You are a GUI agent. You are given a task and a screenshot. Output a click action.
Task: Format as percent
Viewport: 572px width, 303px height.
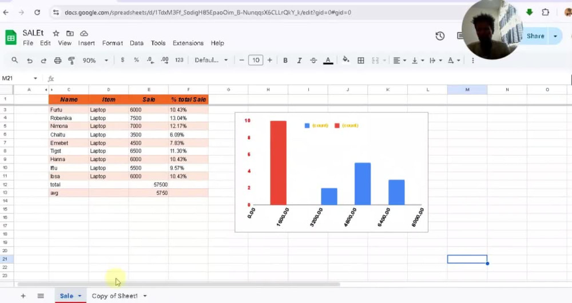[x=137, y=60]
